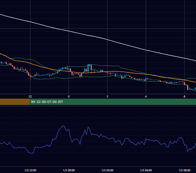The image size is (196, 173).
Task: Click the 0 hour axis label
Action: [x=69, y=97]
